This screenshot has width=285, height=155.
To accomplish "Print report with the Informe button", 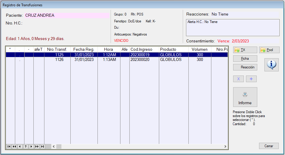I will (245, 97).
